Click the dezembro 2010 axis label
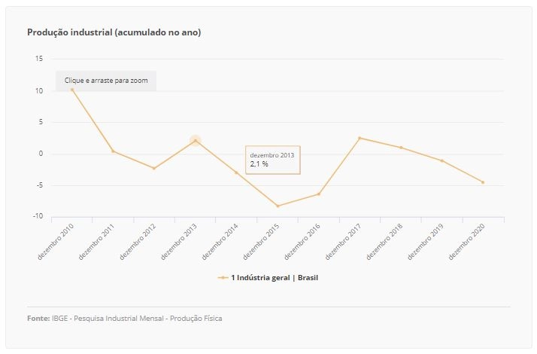This screenshot has height=354, width=537. click(56, 242)
